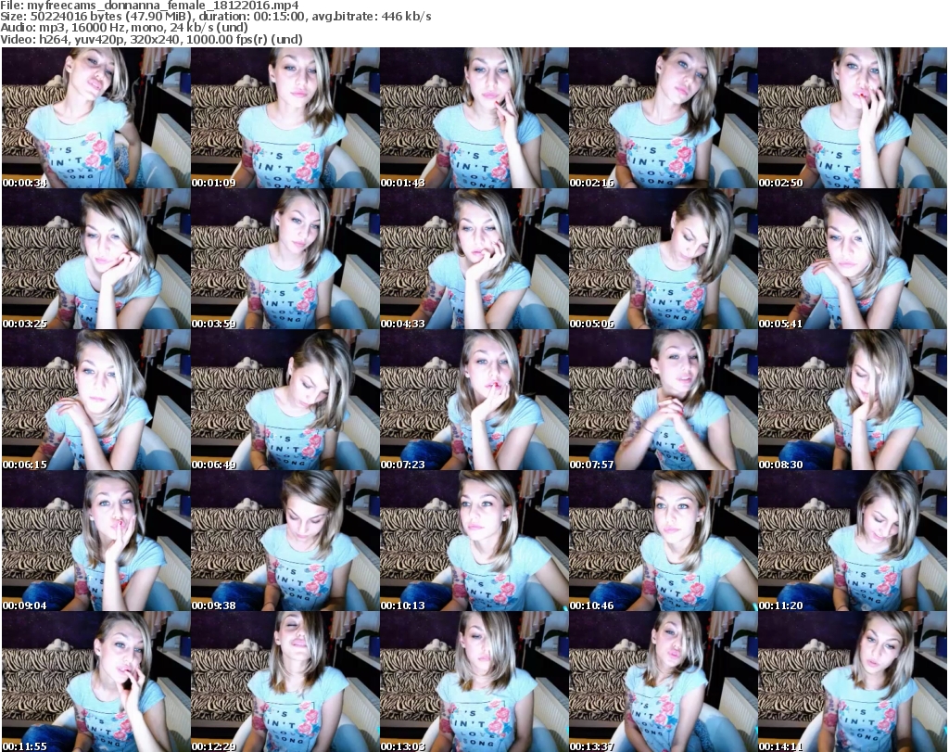Screen dimensions: 949x752
Task: Select the thumbnail stamped 00:02:16
Action: coord(663,118)
